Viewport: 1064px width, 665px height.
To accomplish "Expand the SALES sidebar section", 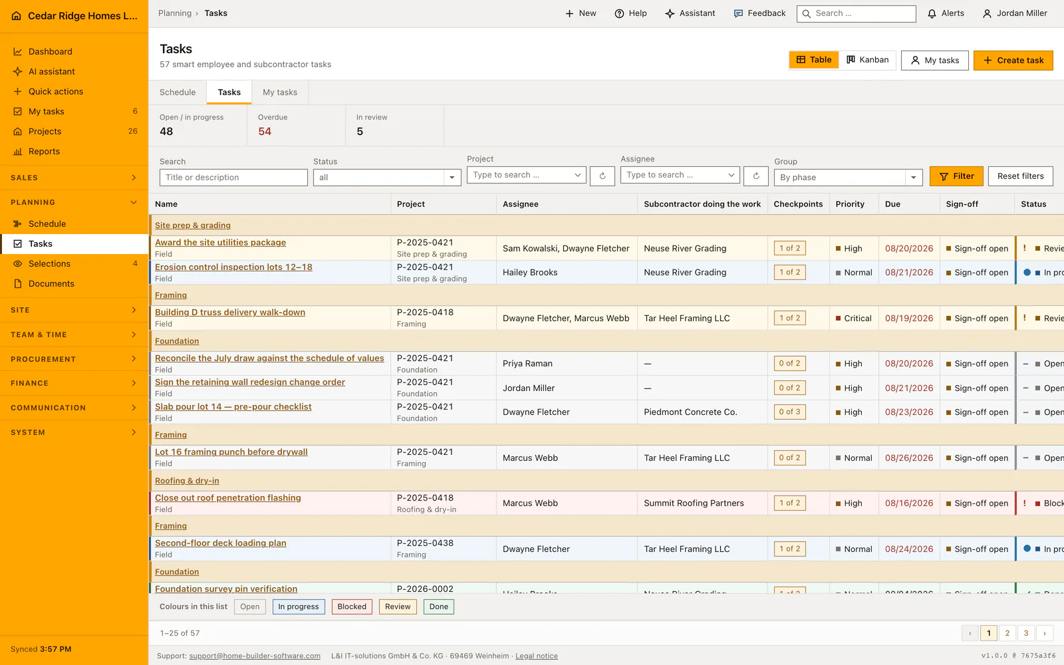I will pyautogui.click(x=74, y=178).
